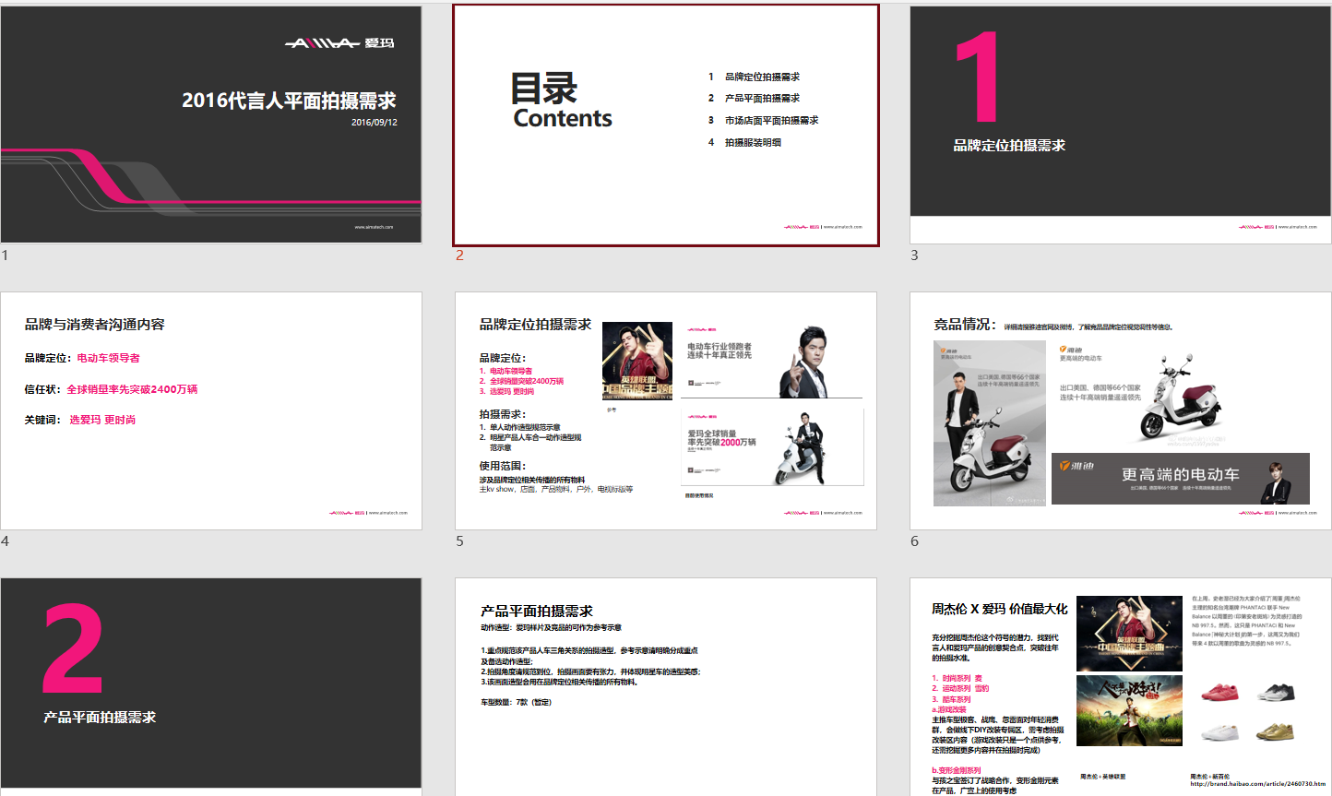Viewport: 1332px width, 796px height.
Task: Select slide 4 品牌与消费者沟通内容
Action: [x=211, y=410]
